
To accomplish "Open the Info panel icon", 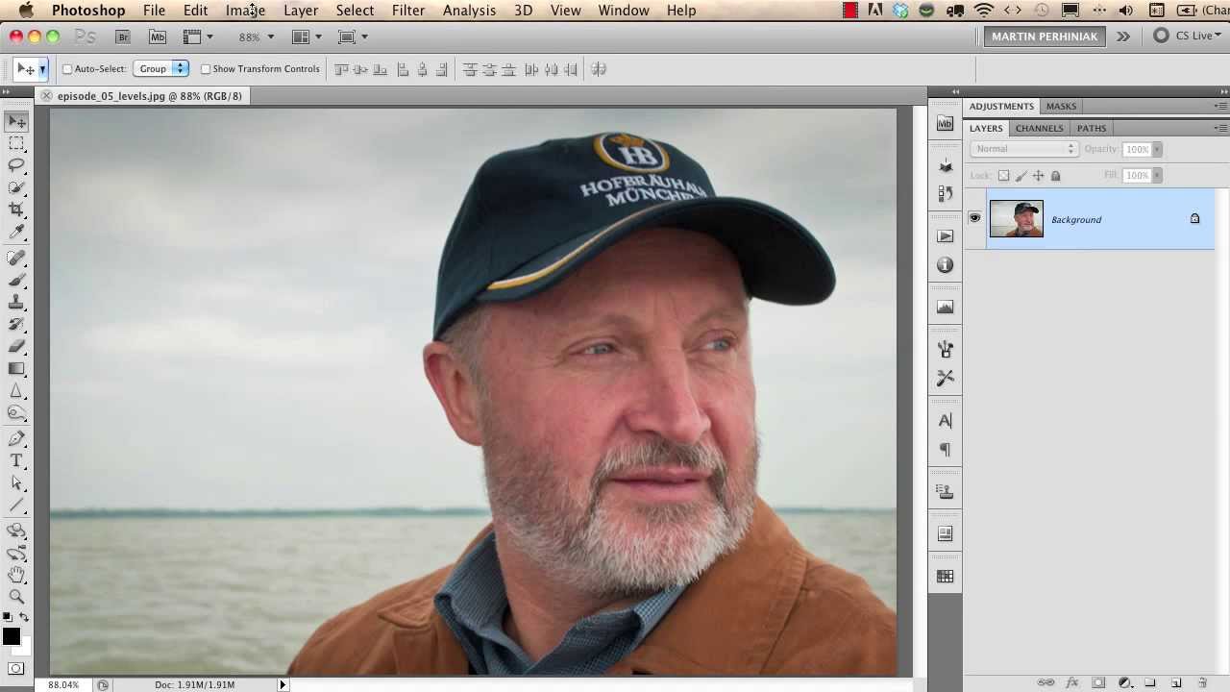I will (x=946, y=265).
